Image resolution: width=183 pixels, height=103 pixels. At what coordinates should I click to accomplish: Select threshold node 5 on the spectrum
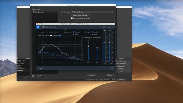(68, 58)
